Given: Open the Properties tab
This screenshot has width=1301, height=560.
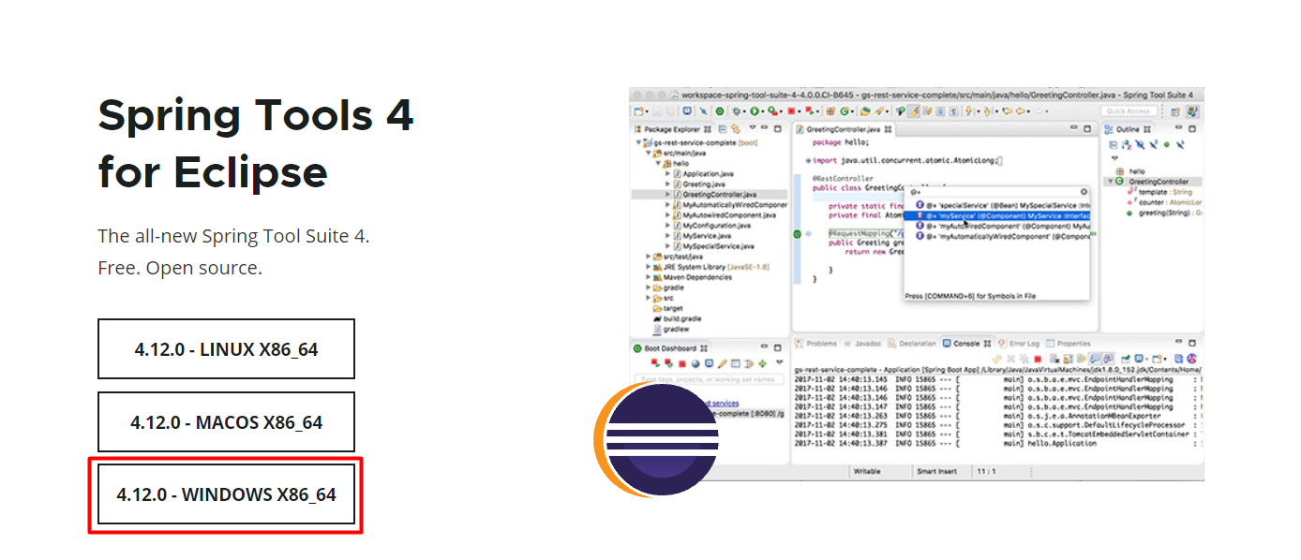Looking at the screenshot, I should [x=1069, y=344].
